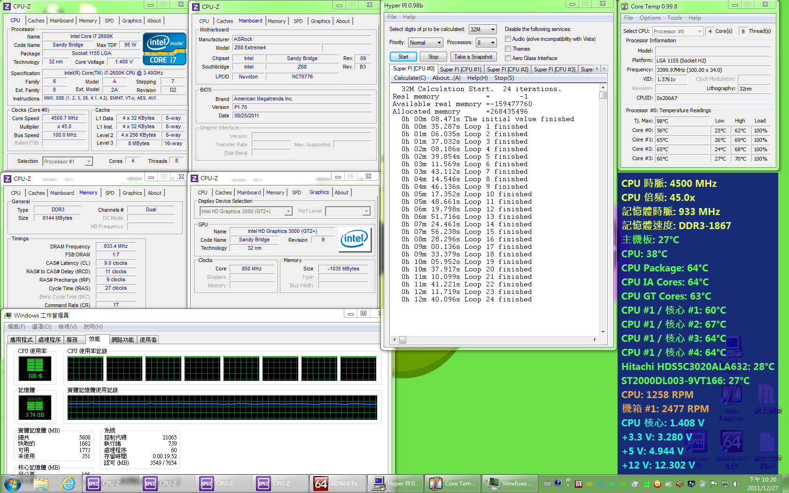
Task: Open the digits of pi 32M dropdown
Action: (x=482, y=29)
